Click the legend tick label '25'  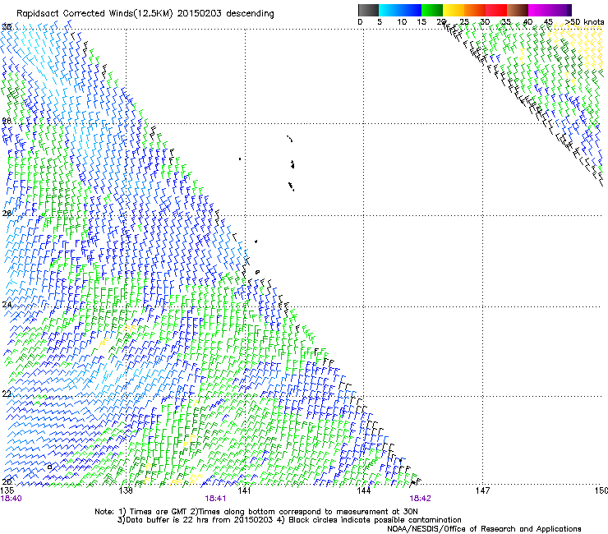(464, 22)
